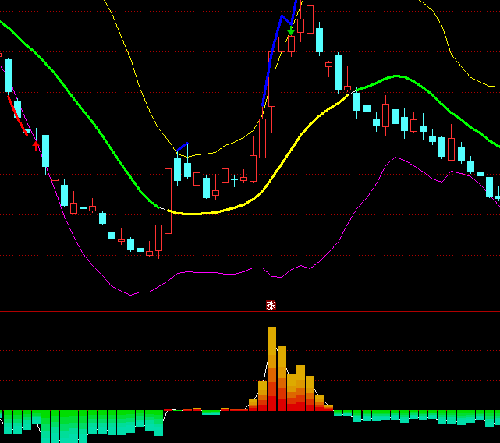Click the divider between chart and indicator panel

[250, 312]
